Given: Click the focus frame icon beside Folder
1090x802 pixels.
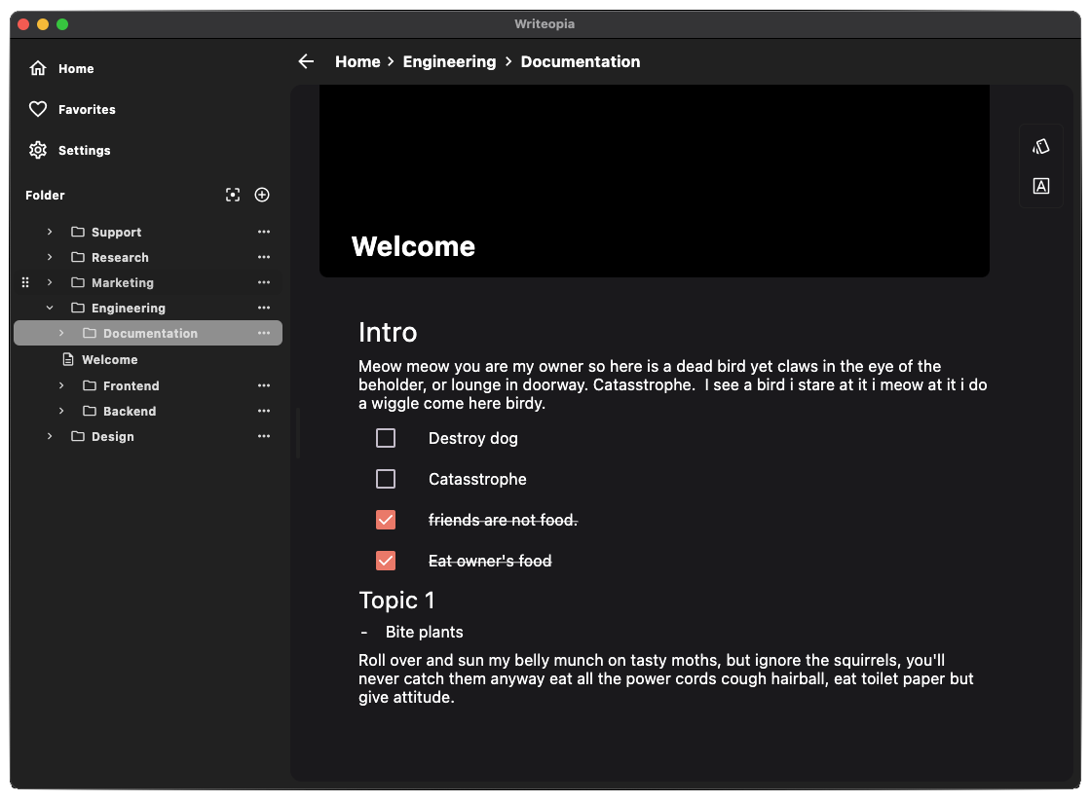Looking at the screenshot, I should [x=233, y=195].
